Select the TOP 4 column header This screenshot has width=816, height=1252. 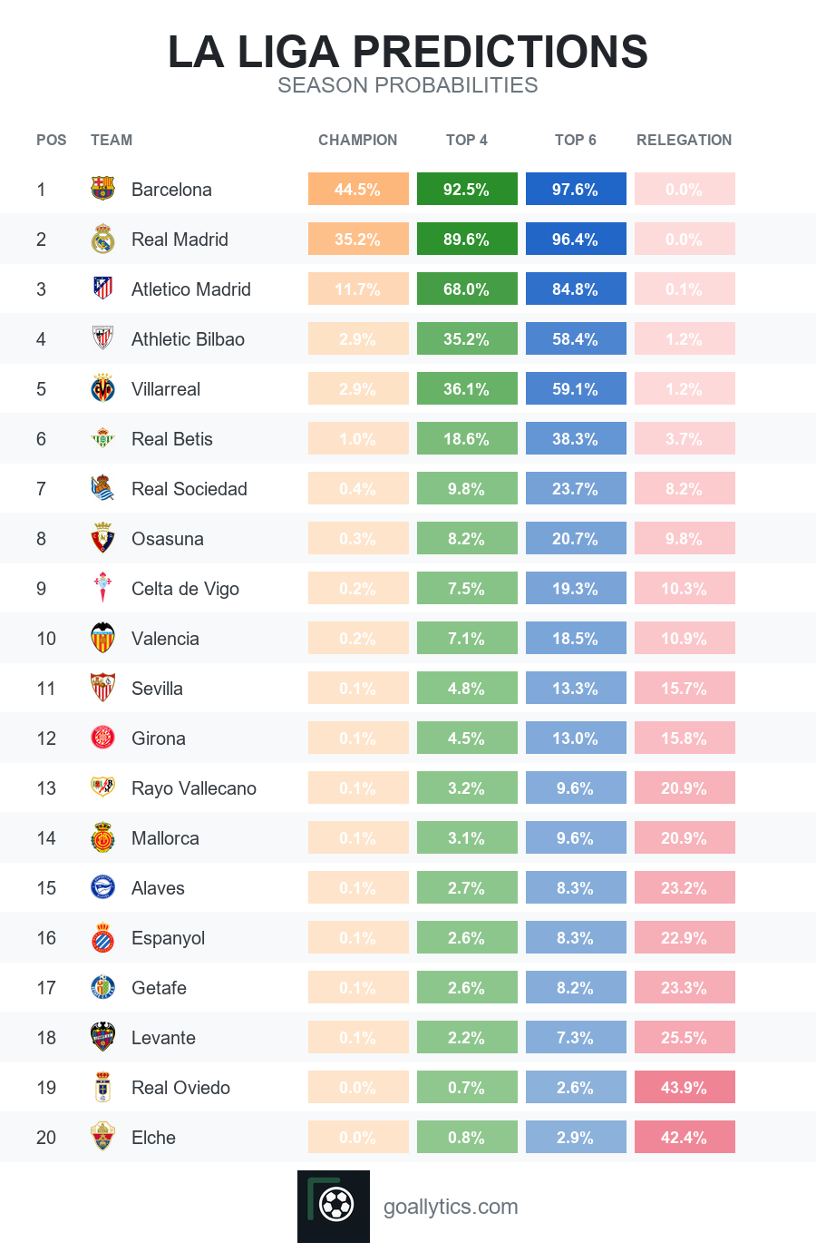pyautogui.click(x=467, y=140)
